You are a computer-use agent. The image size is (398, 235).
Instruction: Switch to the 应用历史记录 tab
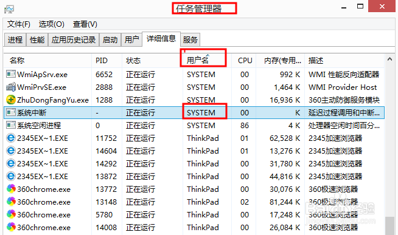coord(74,39)
